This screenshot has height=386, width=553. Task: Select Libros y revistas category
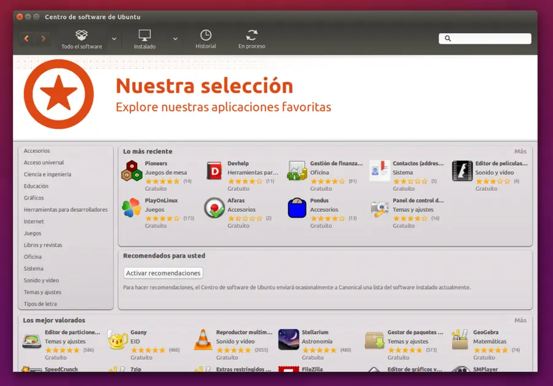click(42, 245)
